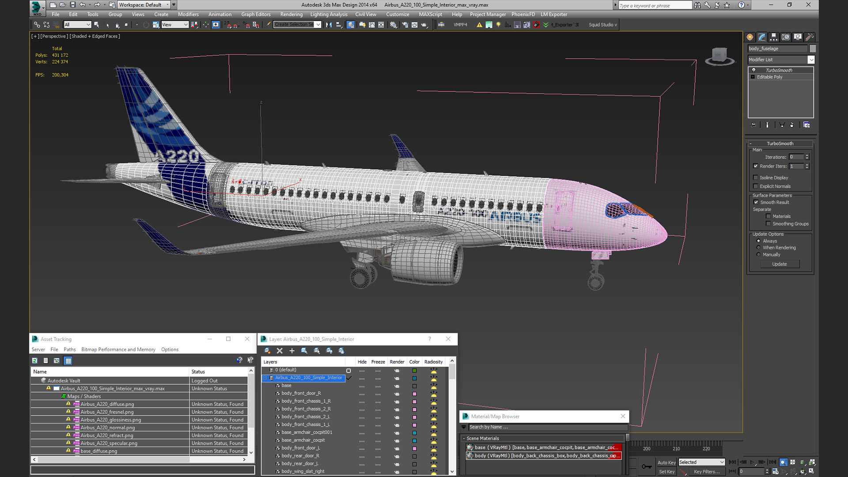This screenshot has width=848, height=477.
Task: Toggle TurboSmooth modifier lightbulb visibility
Action: 753,70
